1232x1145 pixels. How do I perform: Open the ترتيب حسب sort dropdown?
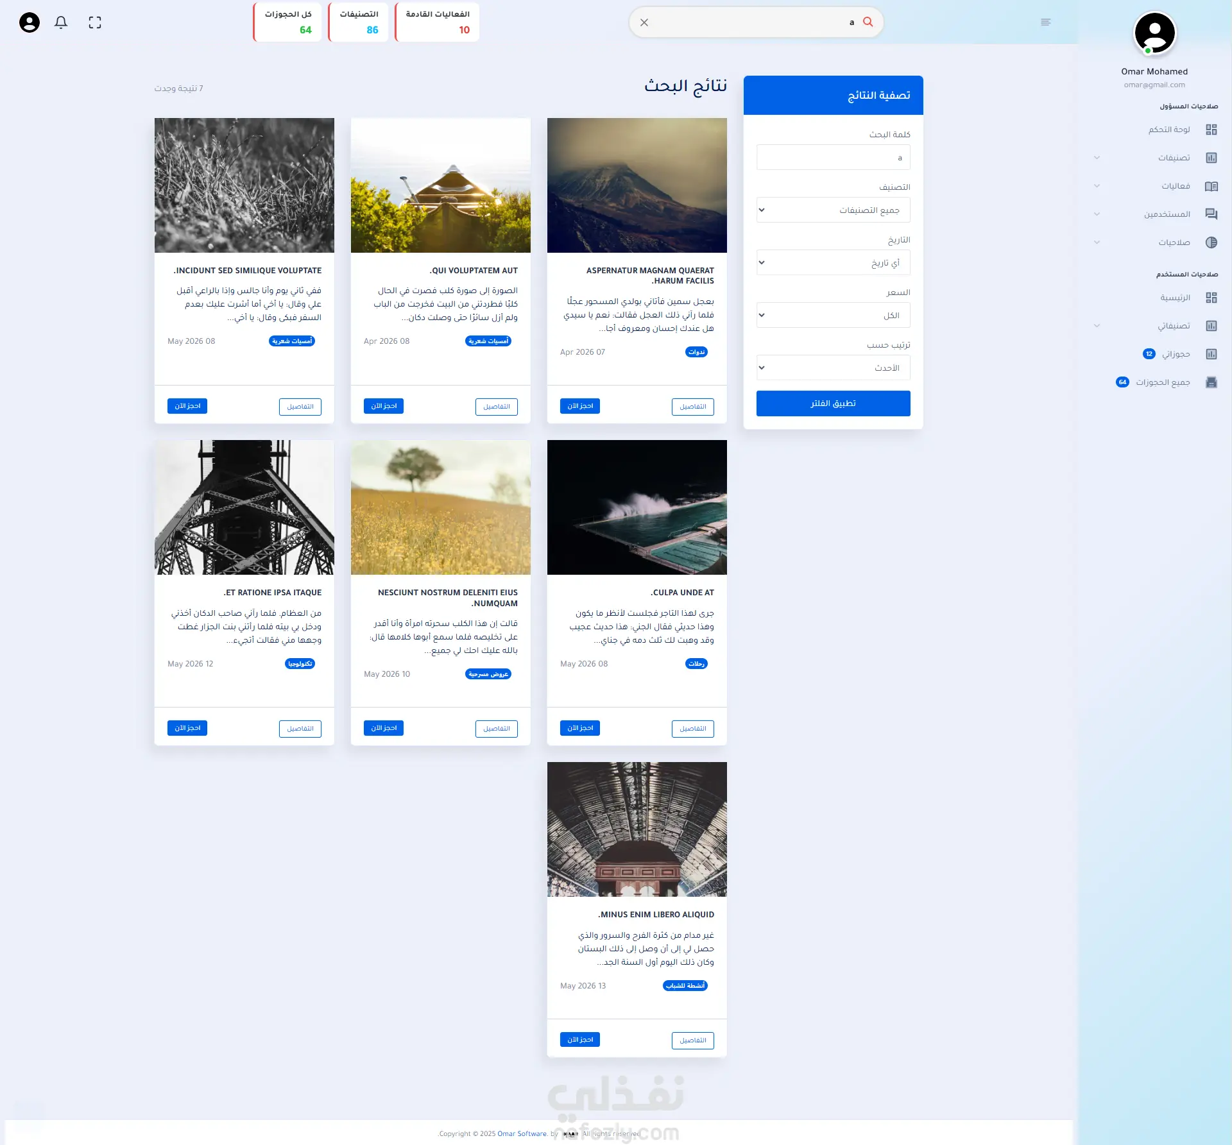tap(833, 368)
